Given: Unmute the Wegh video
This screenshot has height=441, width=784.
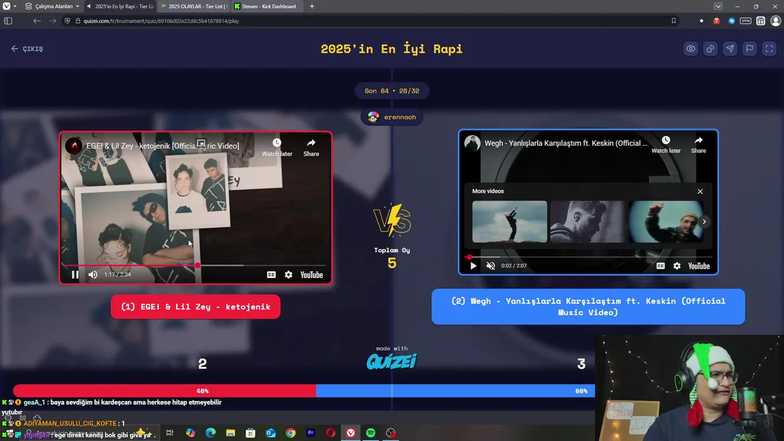Looking at the screenshot, I should coord(491,266).
